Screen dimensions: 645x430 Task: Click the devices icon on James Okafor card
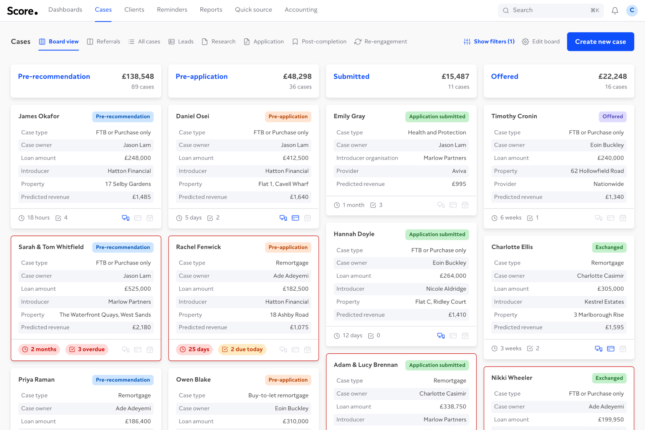(x=125, y=218)
